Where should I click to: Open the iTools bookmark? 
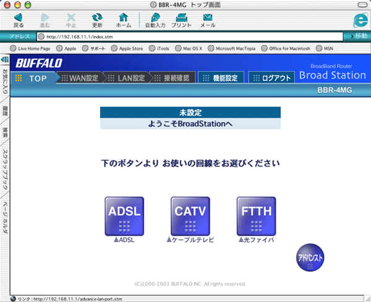159,48
